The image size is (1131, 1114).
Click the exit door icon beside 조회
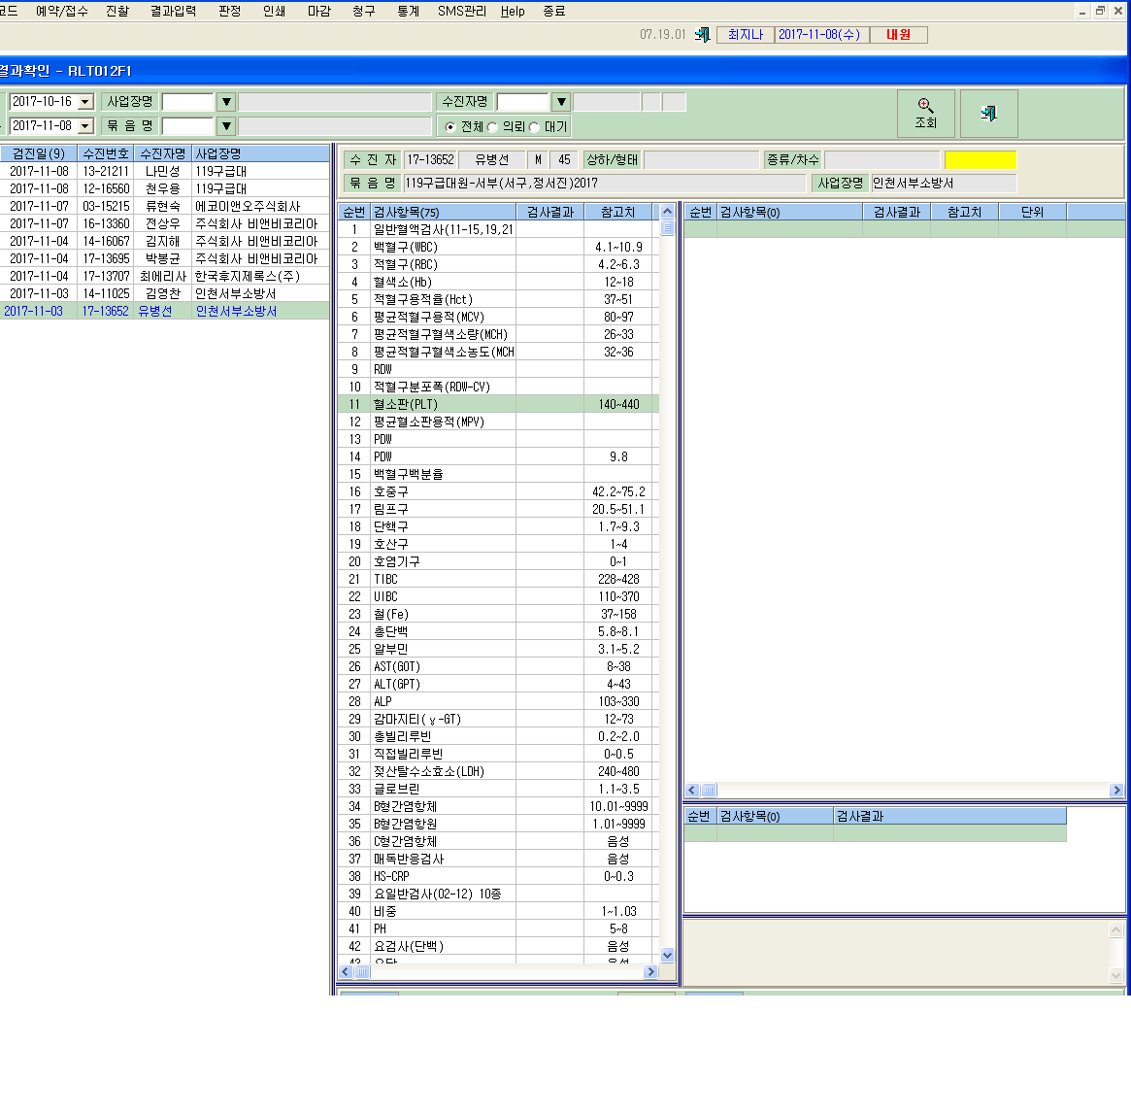point(989,114)
